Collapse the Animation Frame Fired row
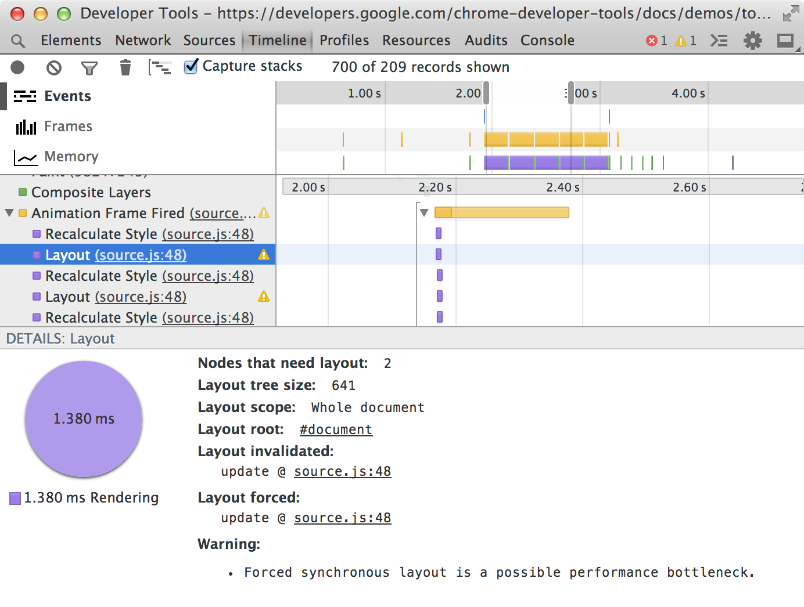 (9, 213)
